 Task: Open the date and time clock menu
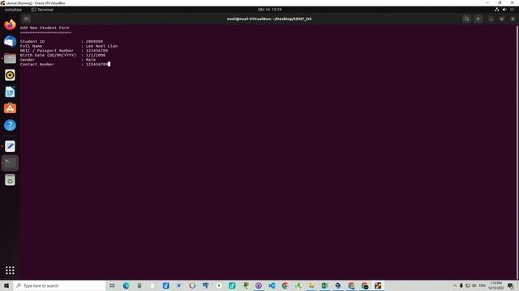pos(270,10)
